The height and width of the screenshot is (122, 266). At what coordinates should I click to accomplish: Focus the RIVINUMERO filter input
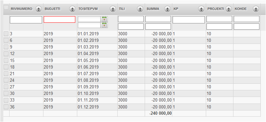click(x=26, y=20)
